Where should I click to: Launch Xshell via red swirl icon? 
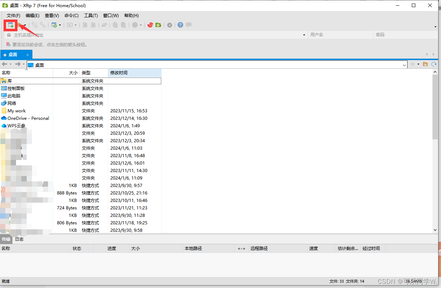click(x=150, y=25)
